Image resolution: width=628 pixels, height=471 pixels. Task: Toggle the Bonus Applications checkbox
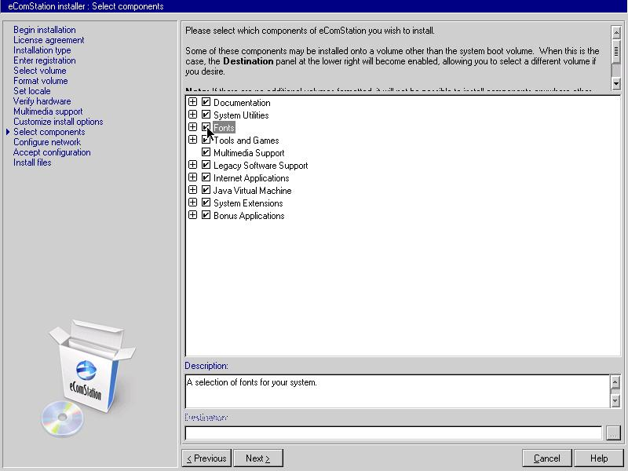click(x=206, y=215)
